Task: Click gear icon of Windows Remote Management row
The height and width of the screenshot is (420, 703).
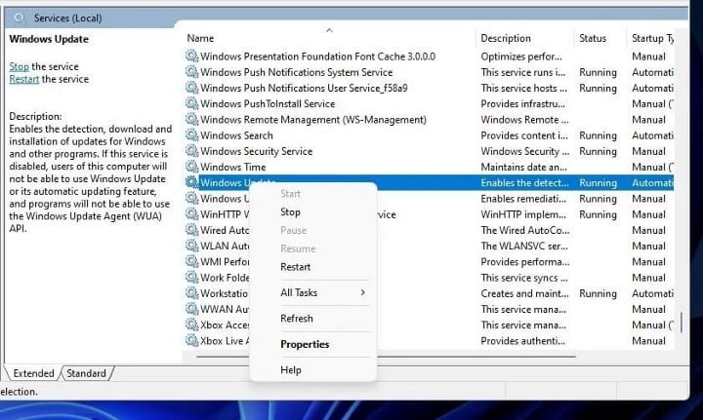Action: 192,119
